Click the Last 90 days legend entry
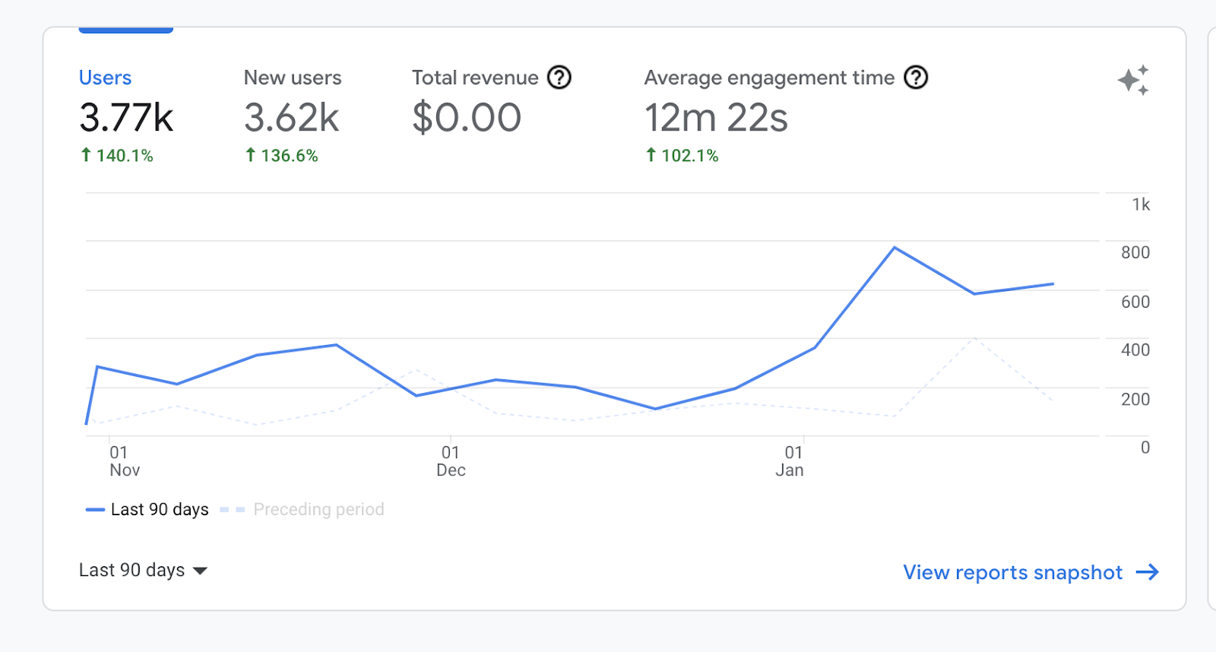Viewport: 1216px width, 652px height. [x=147, y=509]
